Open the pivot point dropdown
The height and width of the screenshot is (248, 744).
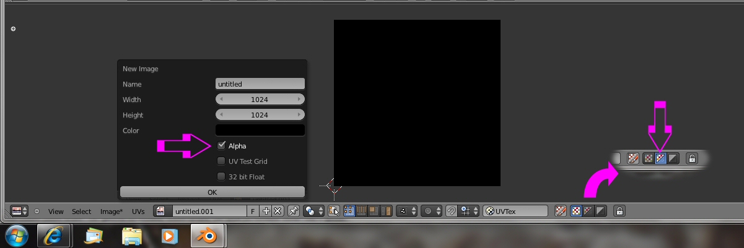point(315,211)
